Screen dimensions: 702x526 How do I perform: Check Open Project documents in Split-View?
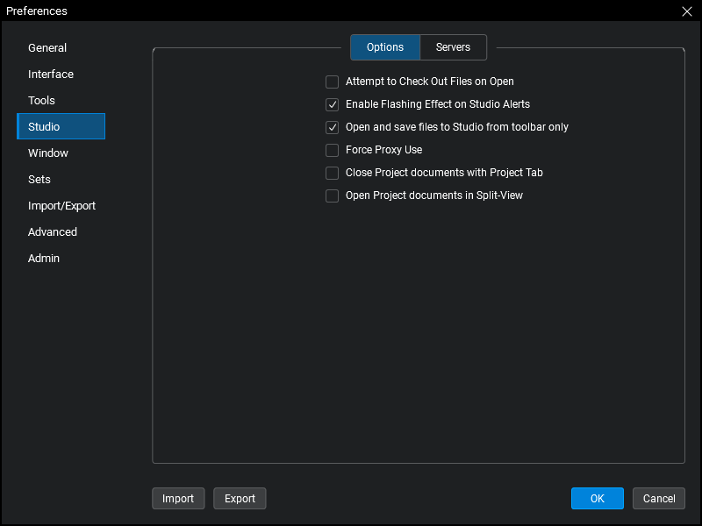point(333,195)
